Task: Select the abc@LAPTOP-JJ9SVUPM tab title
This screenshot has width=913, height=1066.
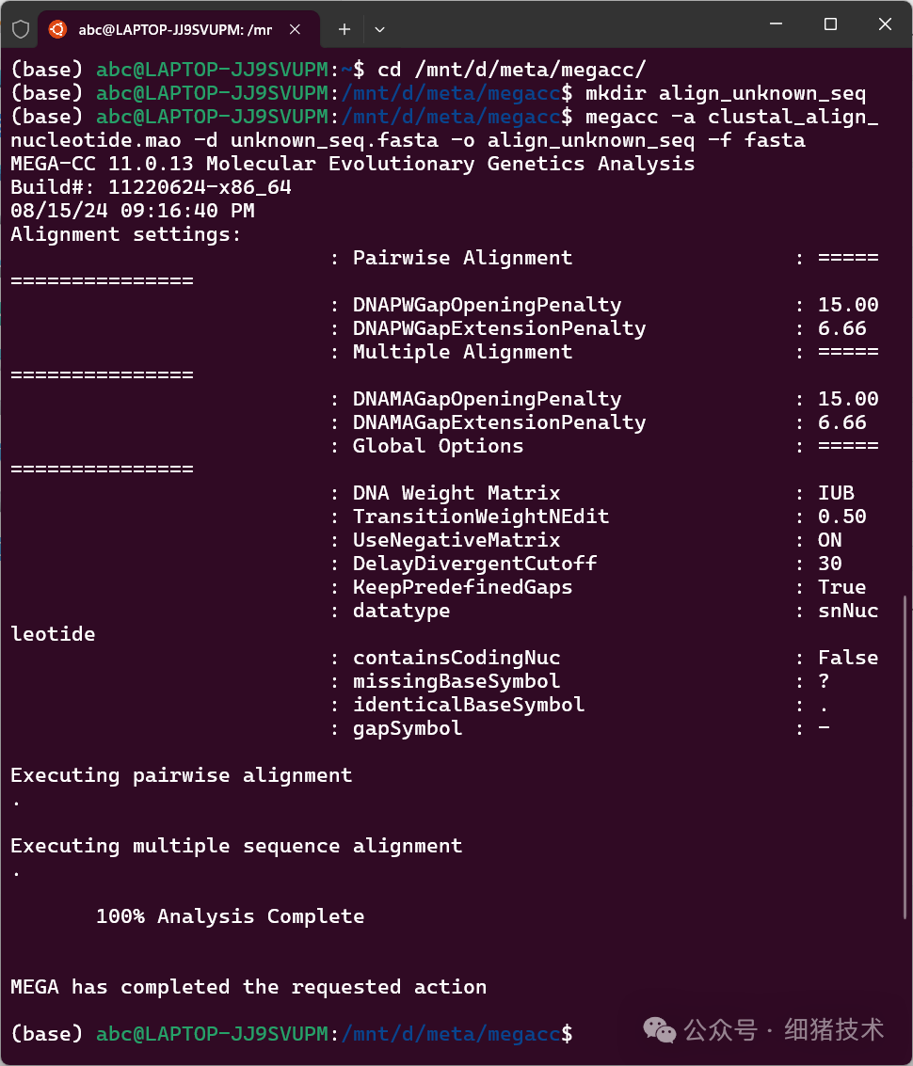Action: coord(174,29)
